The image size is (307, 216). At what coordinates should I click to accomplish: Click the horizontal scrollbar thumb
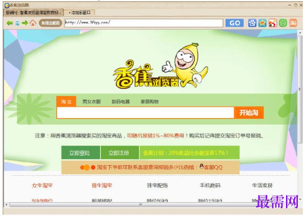click(140, 205)
